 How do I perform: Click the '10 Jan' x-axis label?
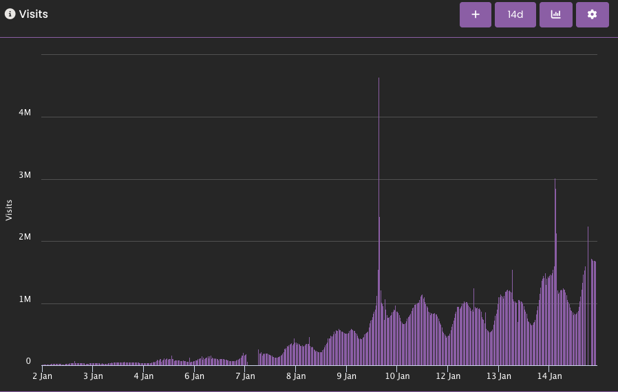[x=397, y=376]
